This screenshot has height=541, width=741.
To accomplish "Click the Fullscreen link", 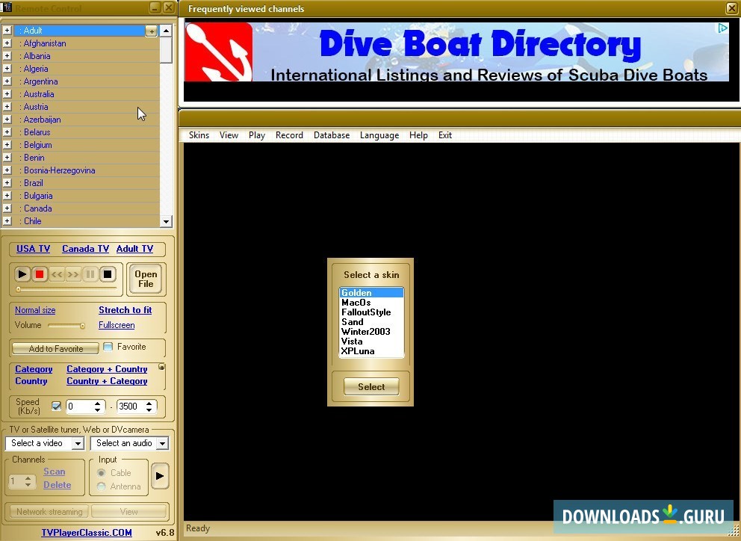I will [117, 325].
